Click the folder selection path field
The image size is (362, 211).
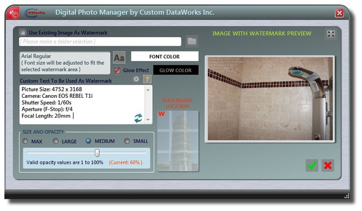(x=100, y=41)
